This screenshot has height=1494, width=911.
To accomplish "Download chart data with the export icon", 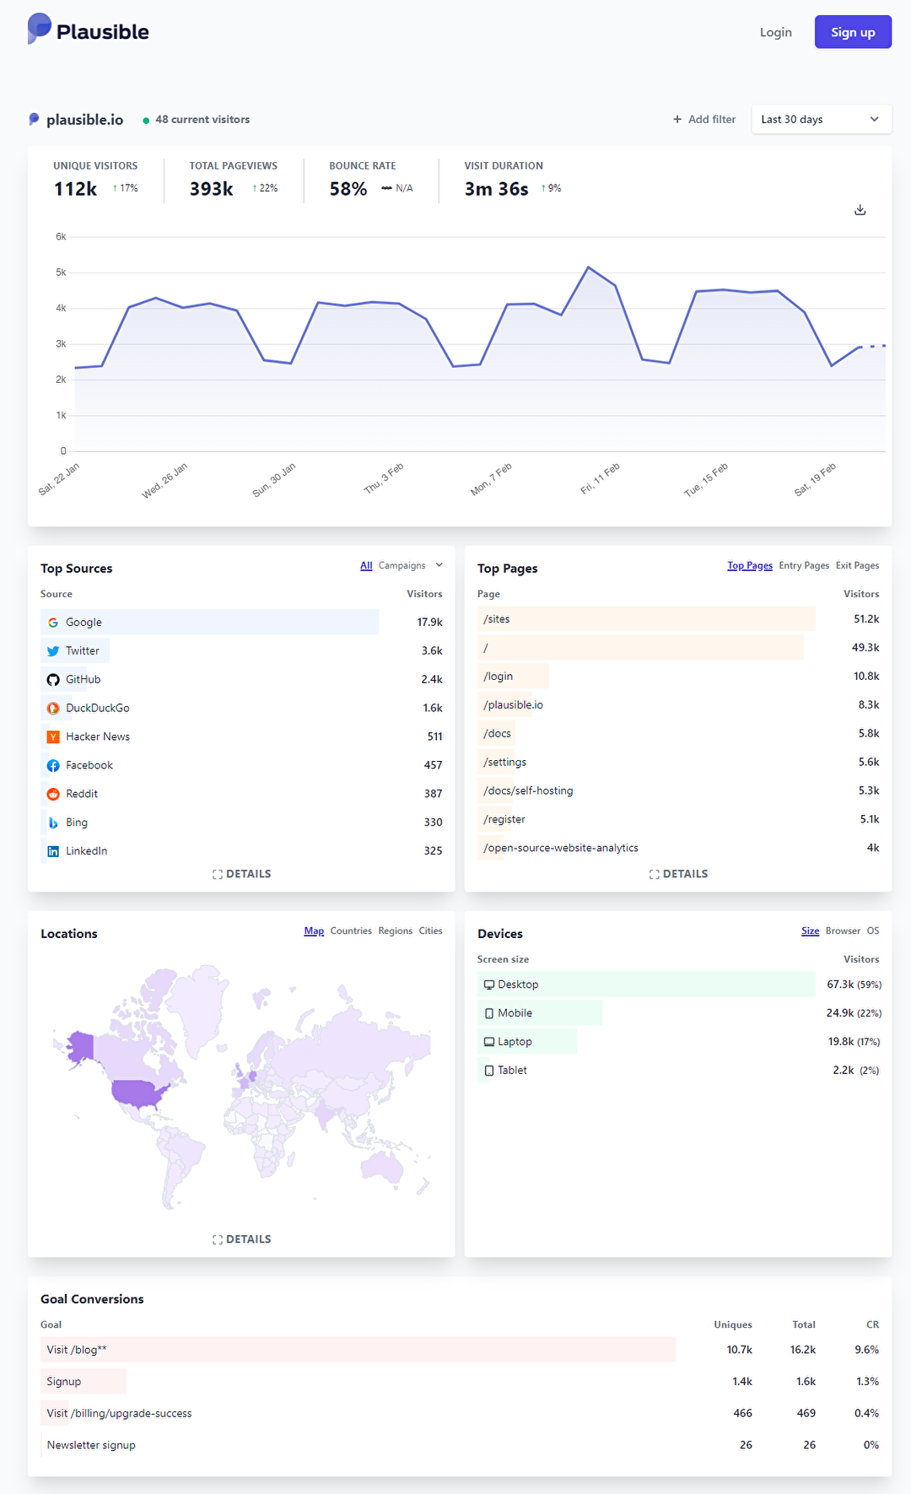I will pos(860,210).
